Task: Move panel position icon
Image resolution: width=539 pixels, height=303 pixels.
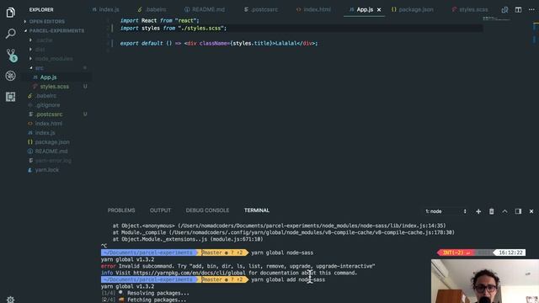Action: click(x=518, y=211)
